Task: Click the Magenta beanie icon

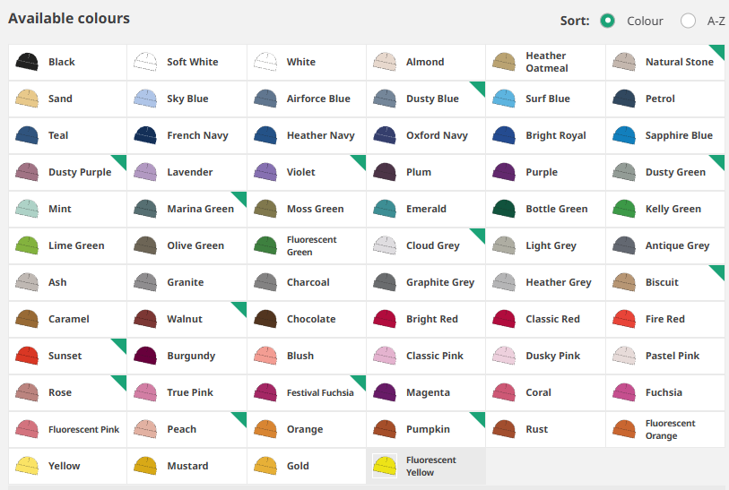Action: [x=385, y=392]
